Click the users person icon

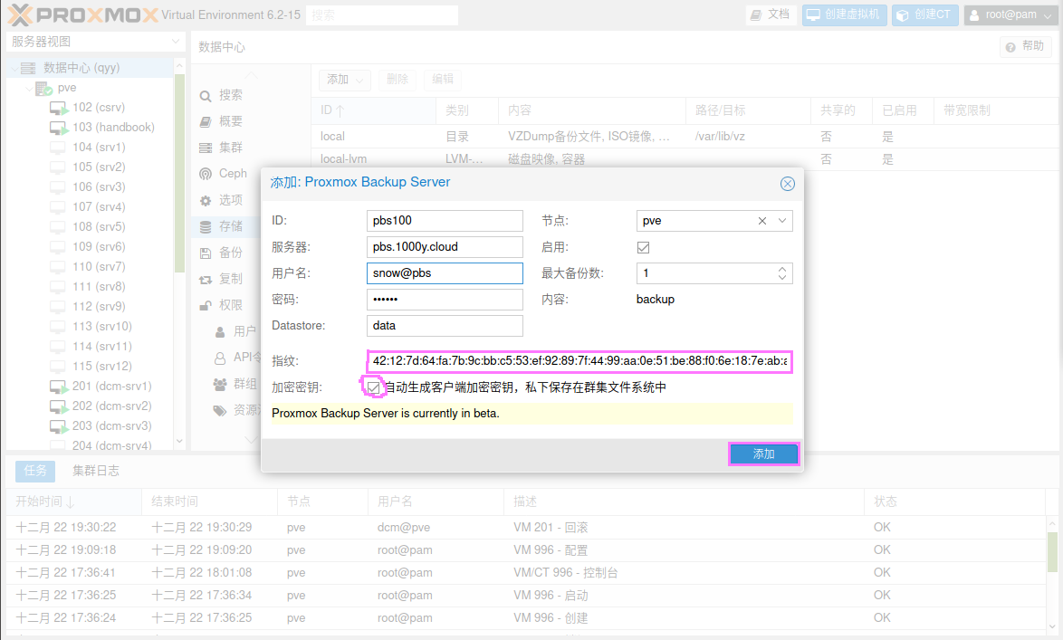220,332
